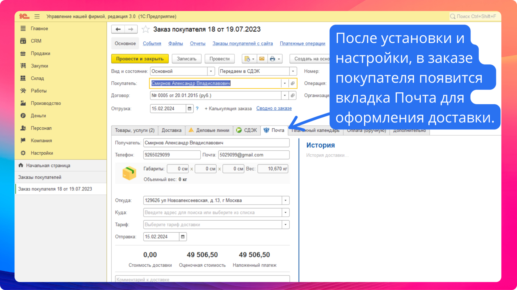Expand the report icon dropdown arrow
Viewport: 517px width, 290px height.
[253, 59]
